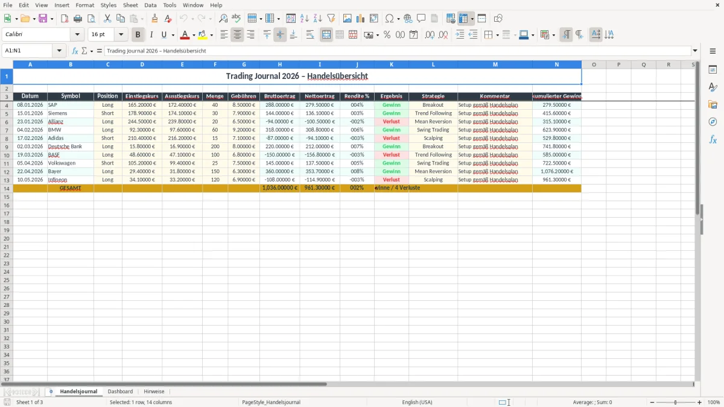724x407 pixels.
Task: Click the Sort Descending icon
Action: click(317, 19)
